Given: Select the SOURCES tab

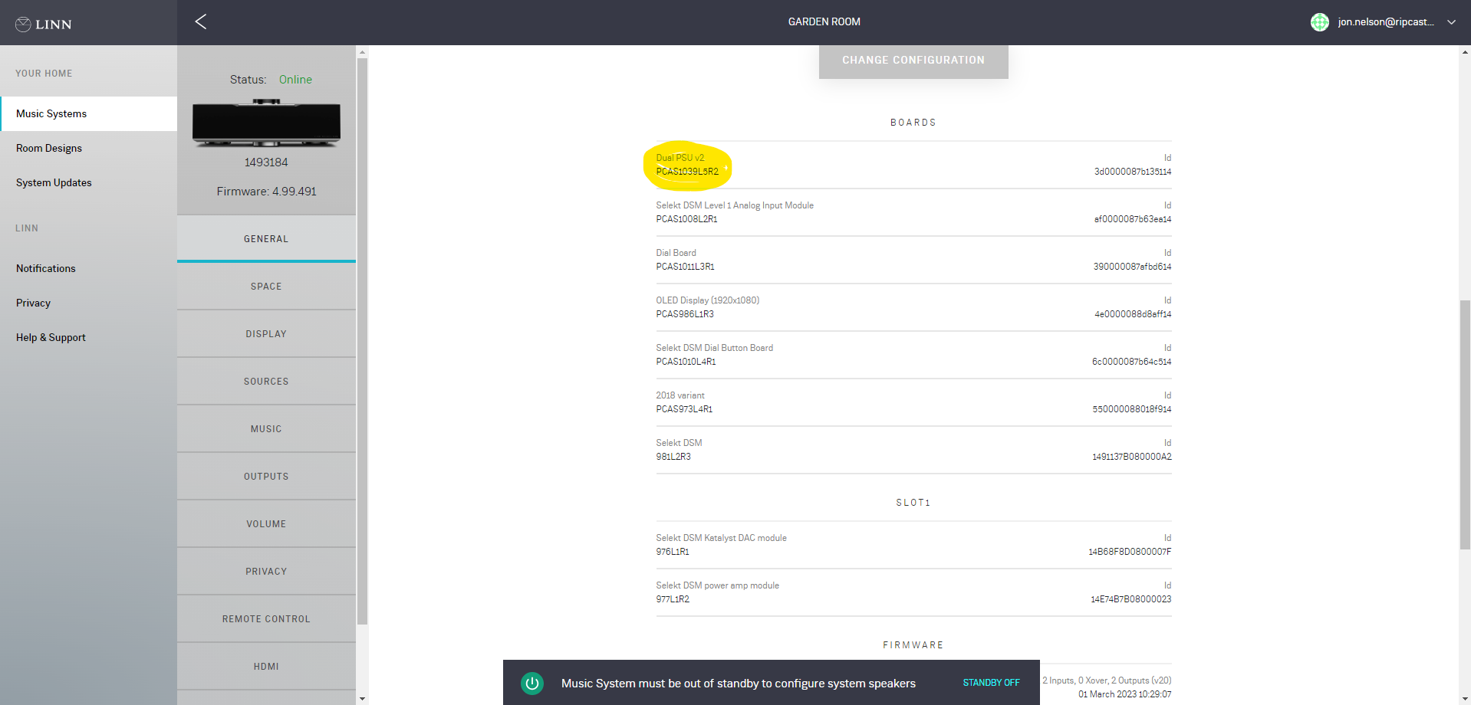Looking at the screenshot, I should (x=266, y=382).
